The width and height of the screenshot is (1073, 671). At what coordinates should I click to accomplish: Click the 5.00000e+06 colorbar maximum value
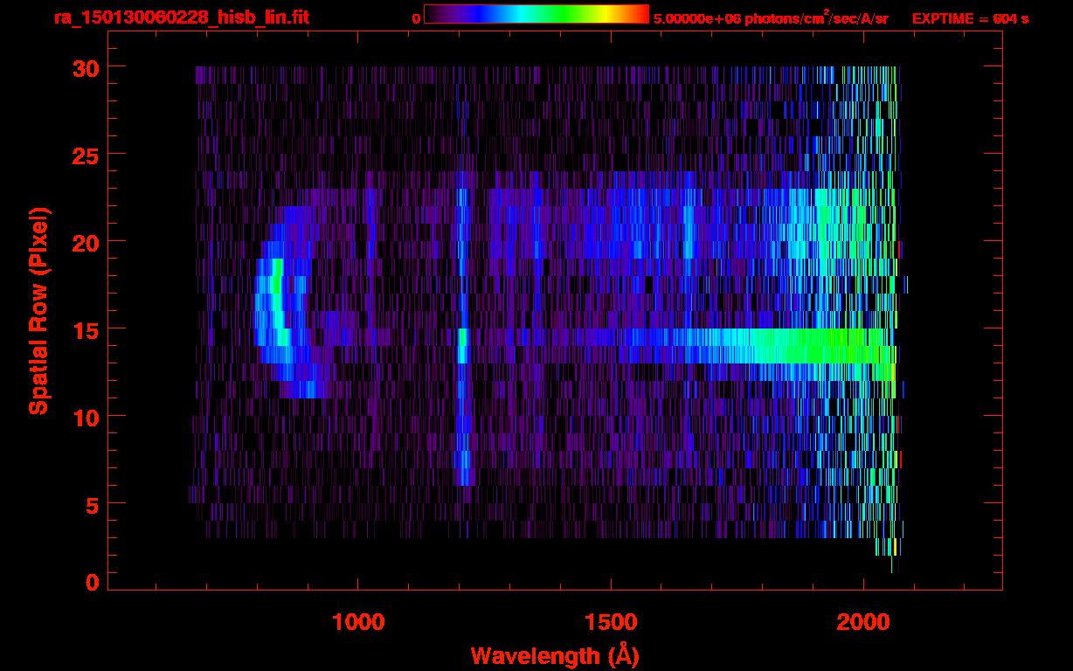[695, 18]
